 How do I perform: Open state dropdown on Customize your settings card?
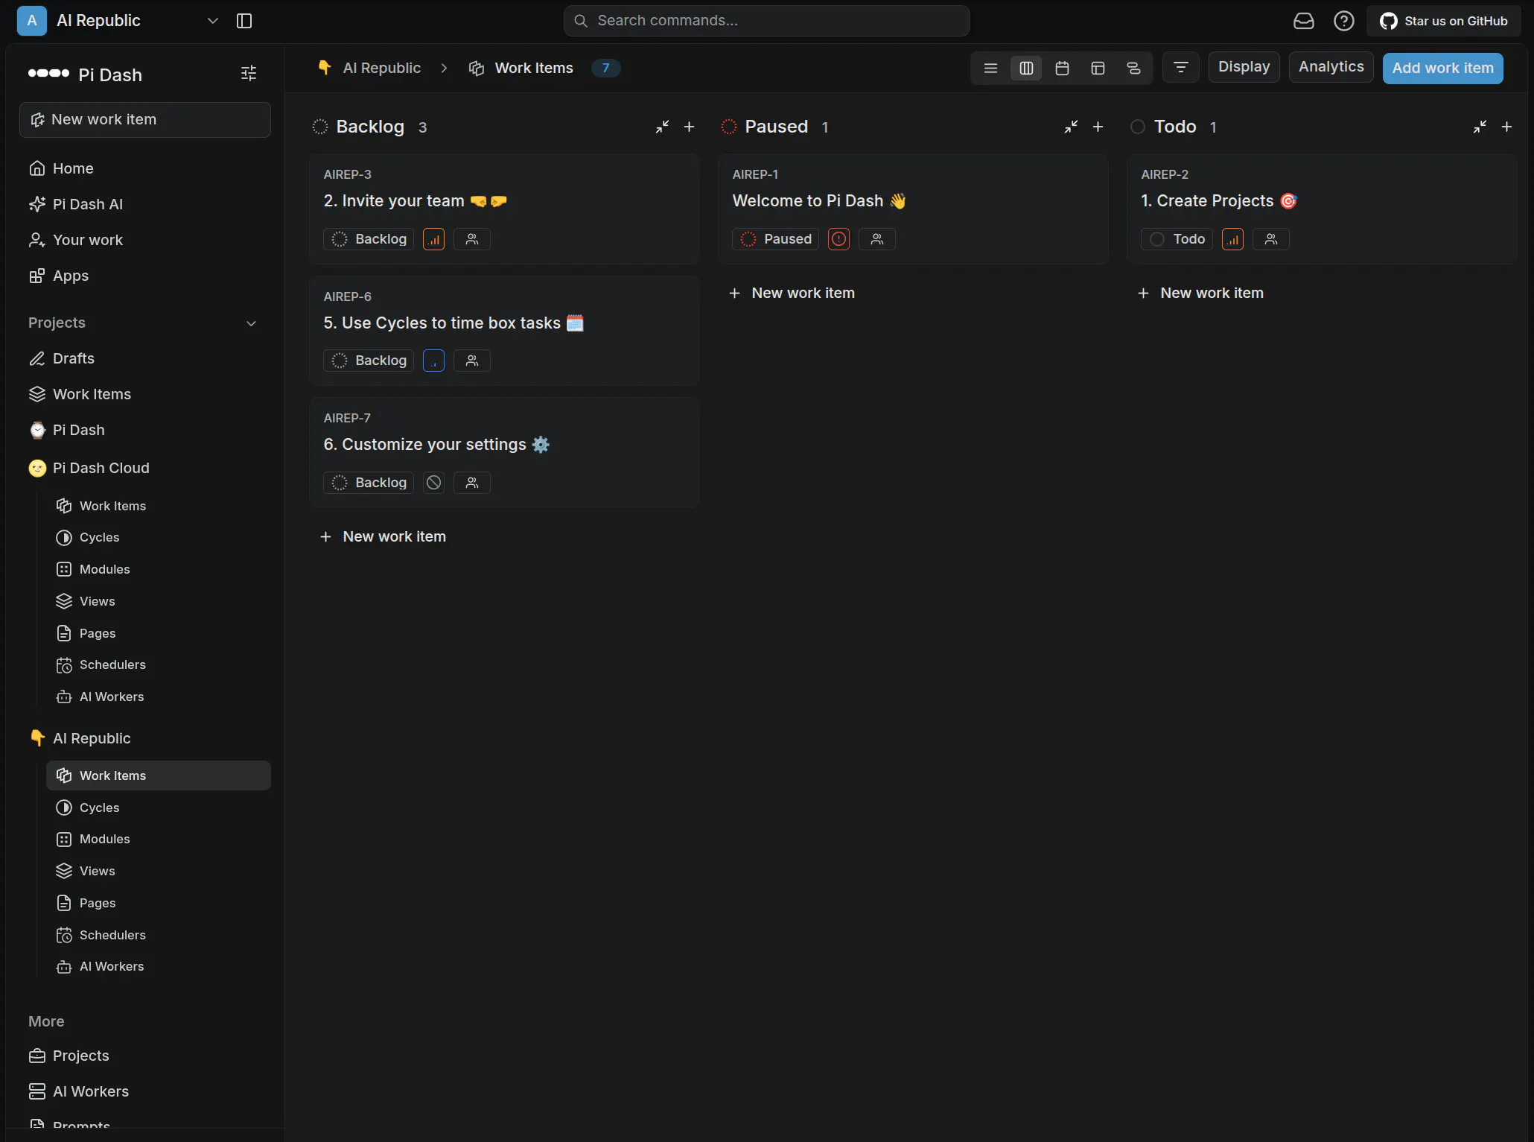click(x=369, y=483)
